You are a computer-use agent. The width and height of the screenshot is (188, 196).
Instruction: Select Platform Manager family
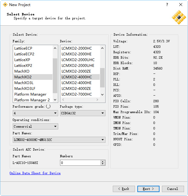click(33, 94)
